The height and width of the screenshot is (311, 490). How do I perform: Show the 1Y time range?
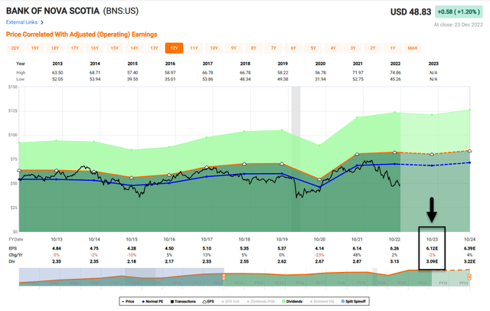click(393, 48)
